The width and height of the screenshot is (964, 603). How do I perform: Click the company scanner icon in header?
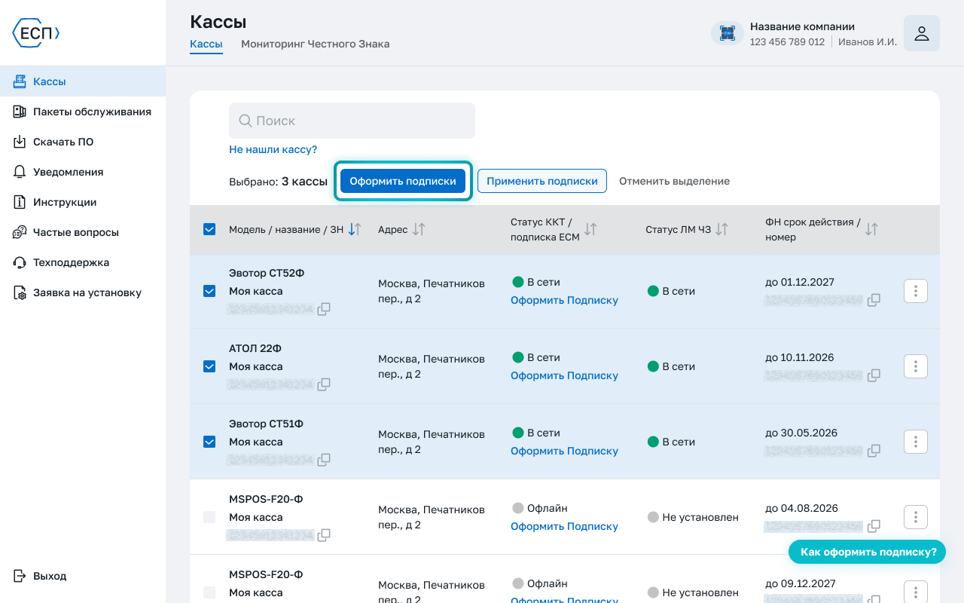click(727, 33)
